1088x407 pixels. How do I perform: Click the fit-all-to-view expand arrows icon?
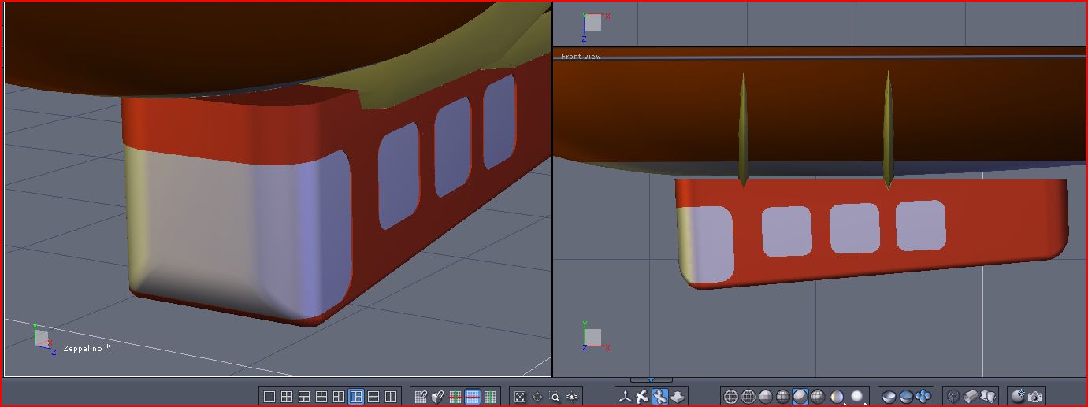[x=520, y=397]
